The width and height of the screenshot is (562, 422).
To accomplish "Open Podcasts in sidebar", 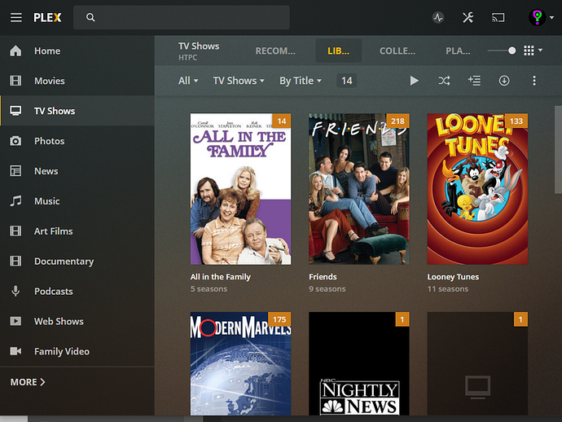I will (x=77, y=291).
